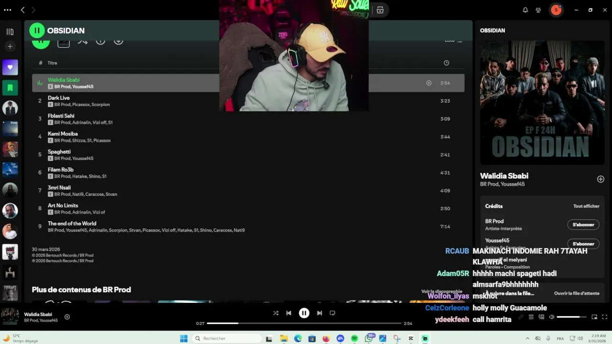Open Windows Start menu

click(x=184, y=338)
